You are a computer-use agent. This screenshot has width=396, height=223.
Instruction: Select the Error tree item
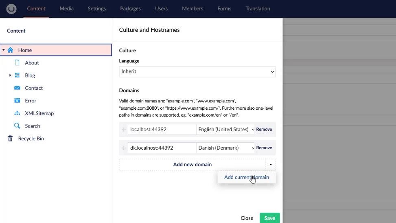(x=30, y=101)
